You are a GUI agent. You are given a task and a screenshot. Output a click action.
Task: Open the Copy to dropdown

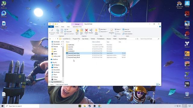81,32
